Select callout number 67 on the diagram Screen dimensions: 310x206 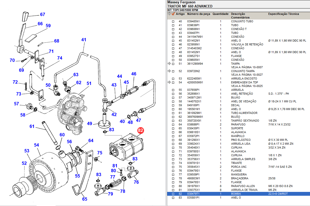tap(42, 15)
